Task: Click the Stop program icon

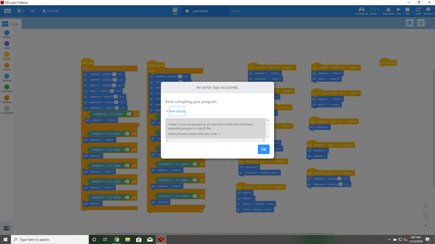Action: coord(407,11)
